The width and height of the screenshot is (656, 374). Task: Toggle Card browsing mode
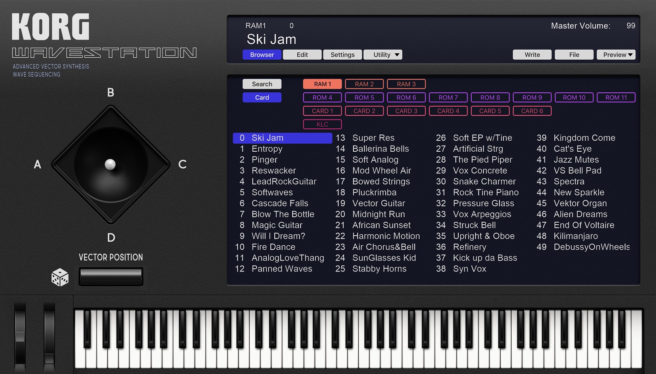pos(262,97)
